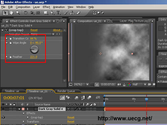The height and width of the screenshot is (125, 167).
Task: Adjust the Wipe Angle dial control
Action: click(x=34, y=49)
